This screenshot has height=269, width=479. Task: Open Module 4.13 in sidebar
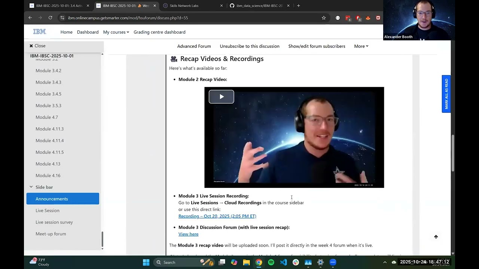(x=48, y=164)
